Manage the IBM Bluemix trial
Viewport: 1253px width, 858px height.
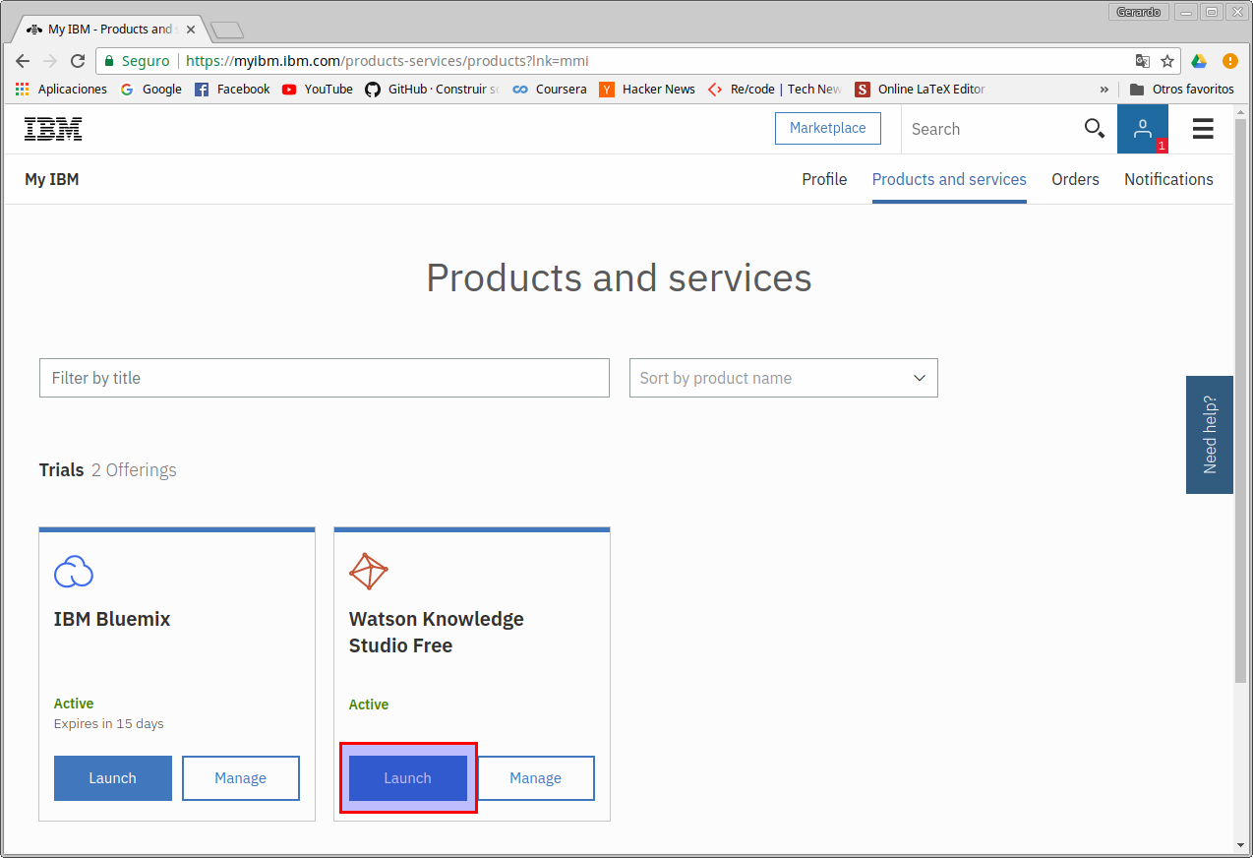pyautogui.click(x=241, y=778)
